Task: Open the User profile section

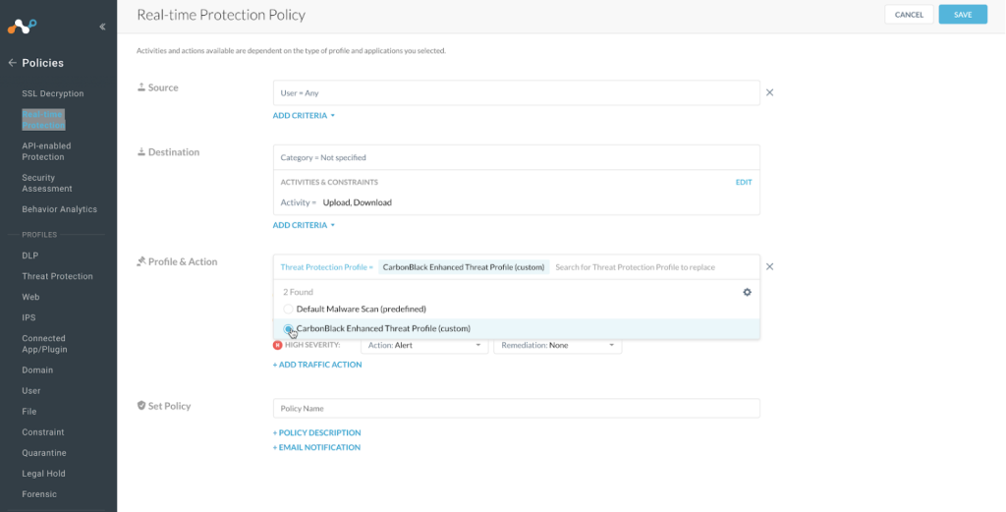Action: (30, 391)
